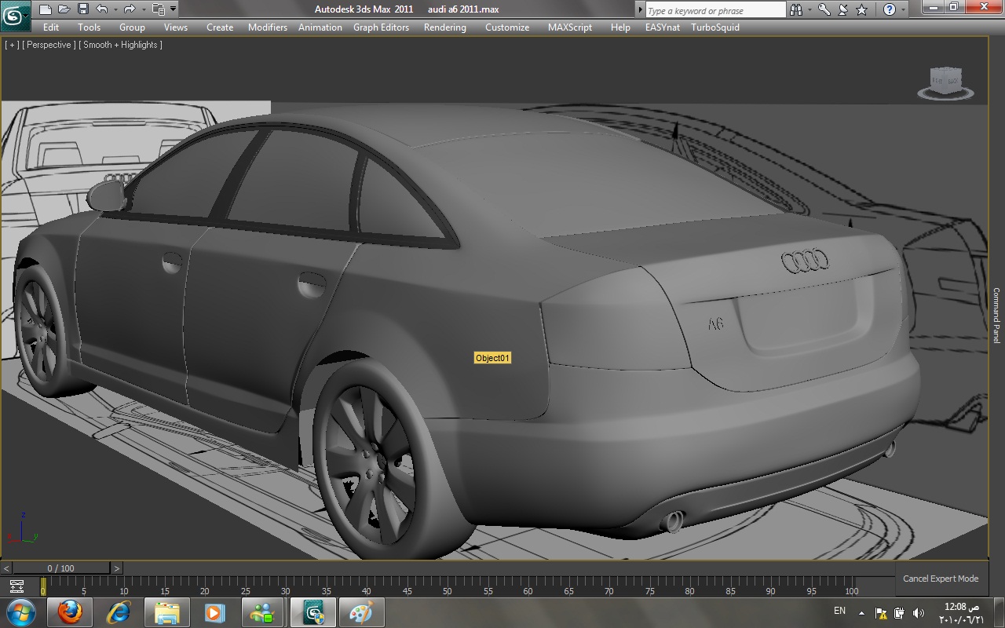Viewport: 1005px width, 628px height.
Task: Click the Subscription Center key icon
Action: click(824, 10)
